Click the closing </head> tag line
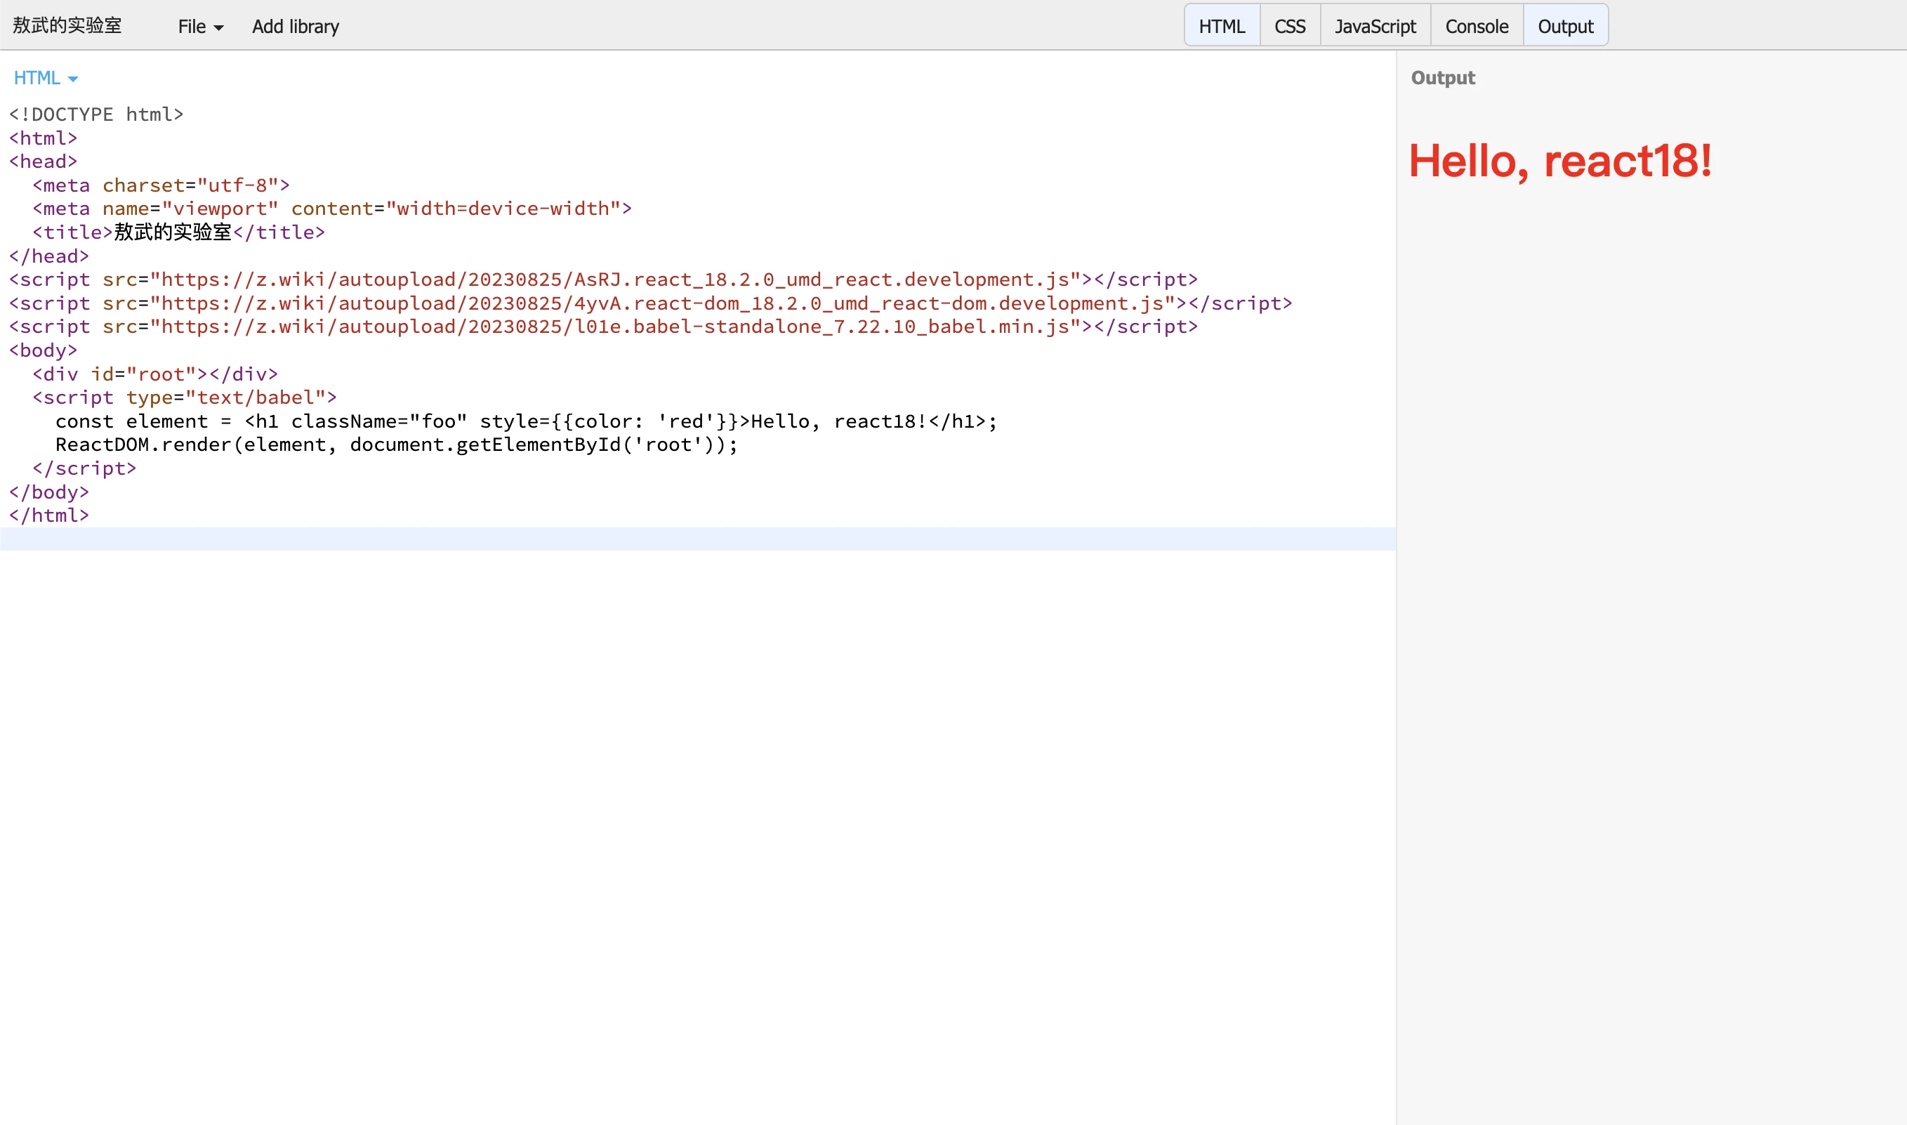1907x1125 pixels. [49, 256]
